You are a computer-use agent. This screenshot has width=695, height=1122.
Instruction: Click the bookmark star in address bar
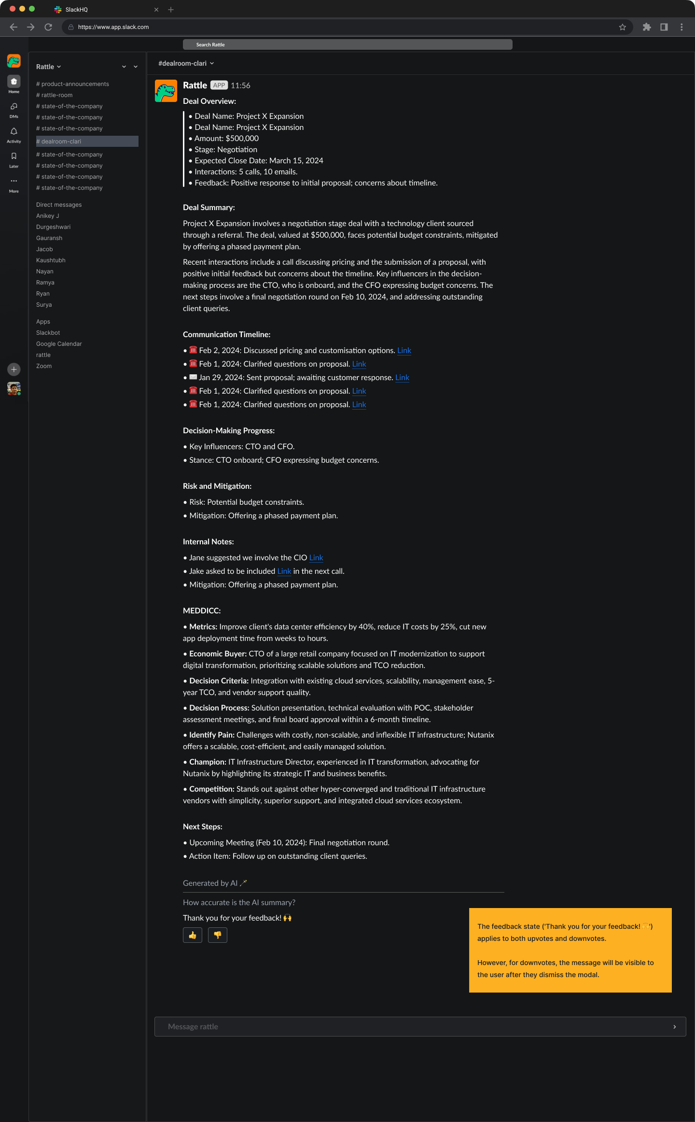coord(623,27)
